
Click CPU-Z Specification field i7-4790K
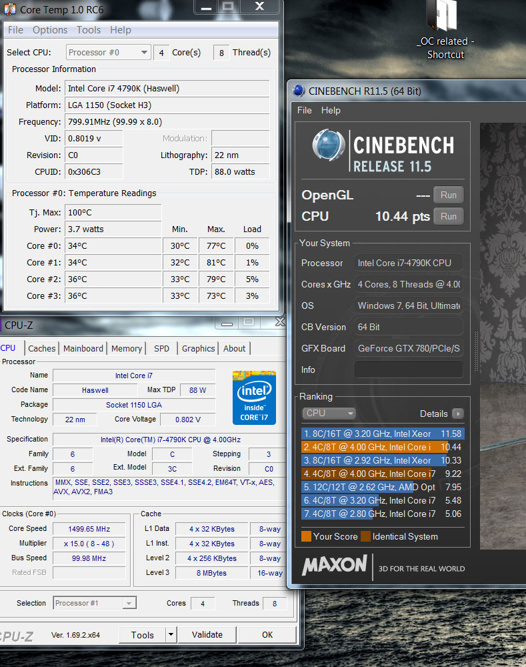pyautogui.click(x=170, y=440)
